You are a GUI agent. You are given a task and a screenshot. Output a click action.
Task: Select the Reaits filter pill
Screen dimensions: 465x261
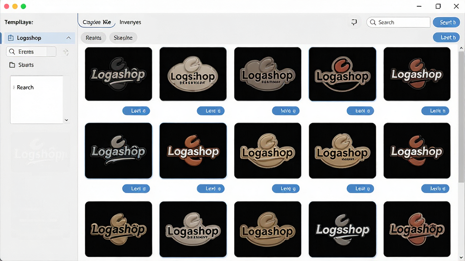94,38
